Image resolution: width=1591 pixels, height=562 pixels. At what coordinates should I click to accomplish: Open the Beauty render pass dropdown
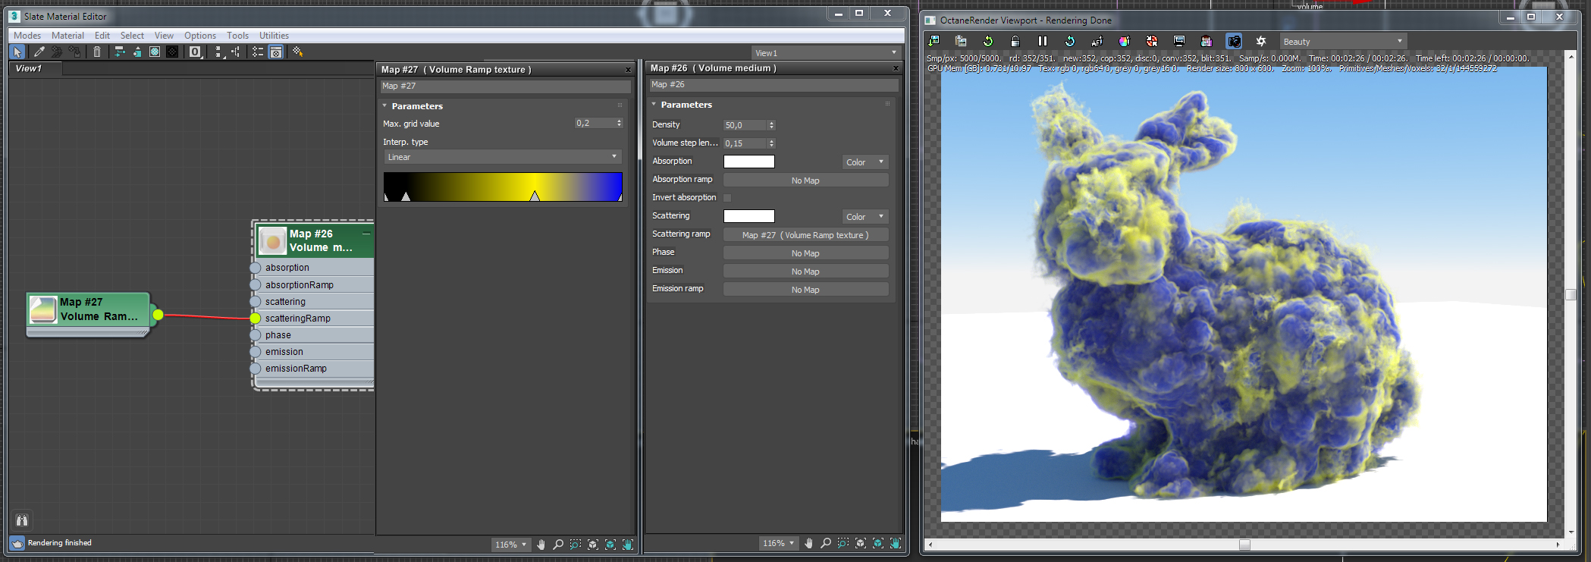1343,42
